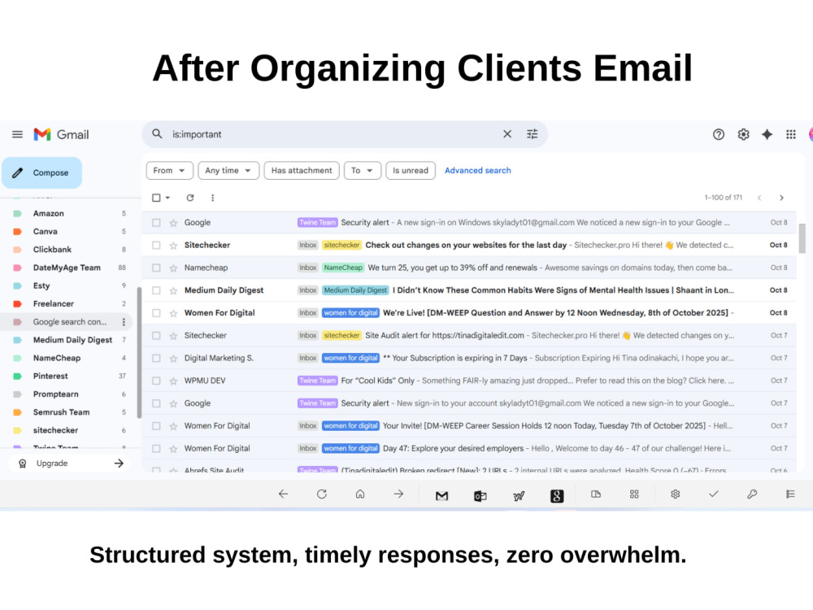The height and width of the screenshot is (610, 813).
Task: Open the To filter dropdown
Action: click(362, 170)
